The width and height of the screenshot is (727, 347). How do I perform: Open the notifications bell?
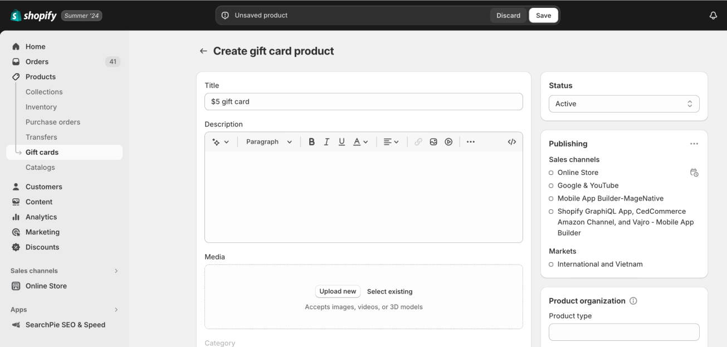(x=713, y=15)
